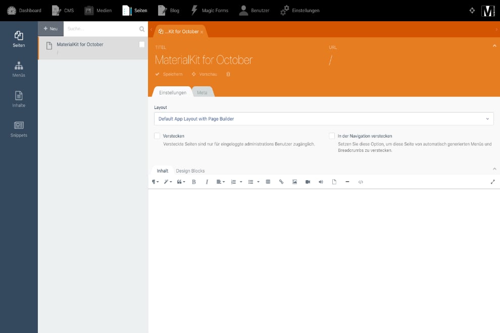Toggle bold formatting
This screenshot has height=333, width=500.
[x=194, y=182]
